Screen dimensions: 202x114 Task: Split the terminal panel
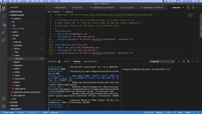(x=183, y=61)
